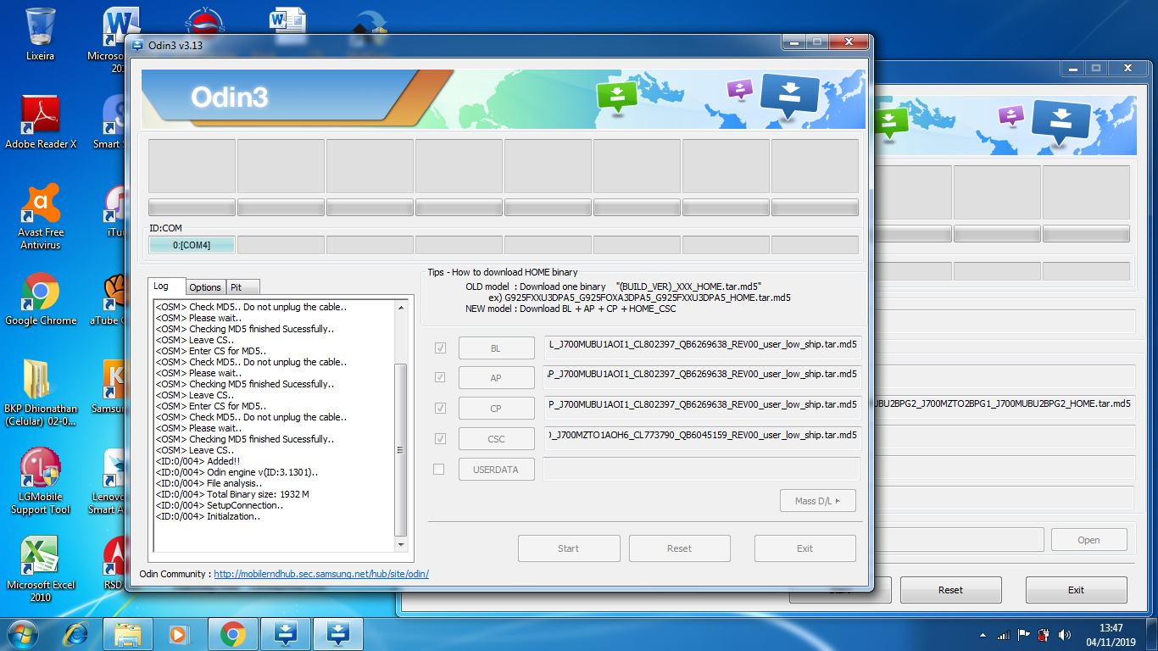Viewport: 1158px width, 651px height.
Task: Click Exit in the front Odin window
Action: point(805,548)
